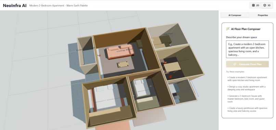Viewport: 276px width, 130px height.
Task: Click the NeoInfra AI logo text
Action: [15, 5]
